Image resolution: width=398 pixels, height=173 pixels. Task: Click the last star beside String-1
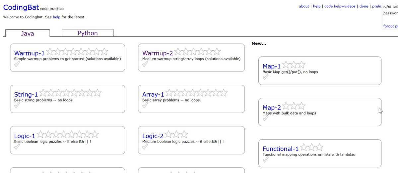[97, 93]
